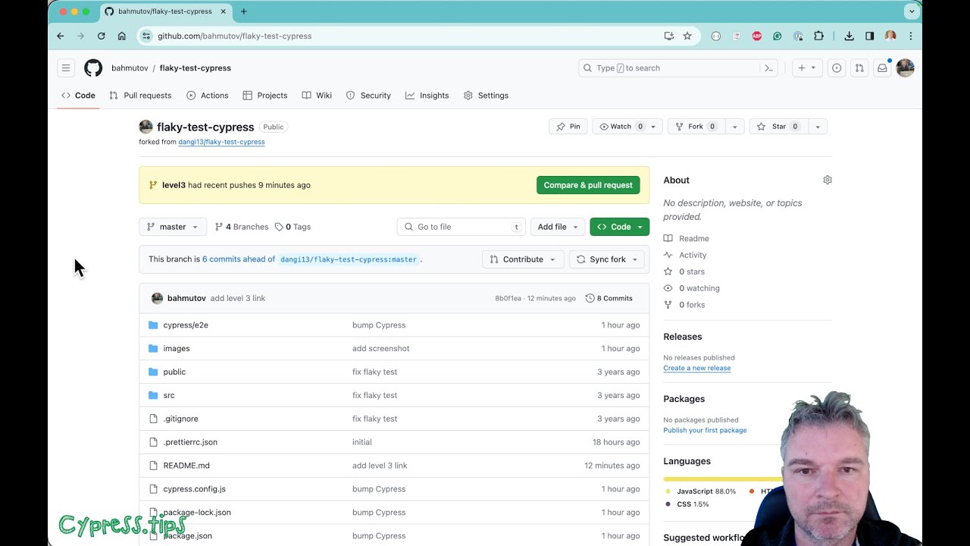Viewport: 970px width, 546px height.
Task: Open the Add file dropdown
Action: click(x=559, y=227)
